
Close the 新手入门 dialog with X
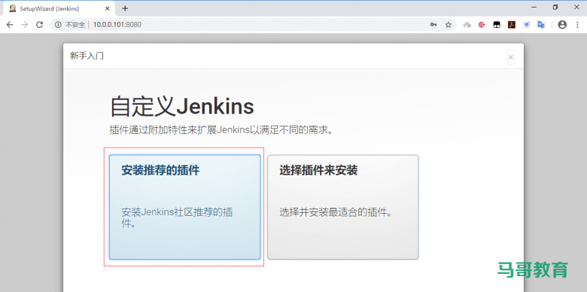(x=511, y=57)
